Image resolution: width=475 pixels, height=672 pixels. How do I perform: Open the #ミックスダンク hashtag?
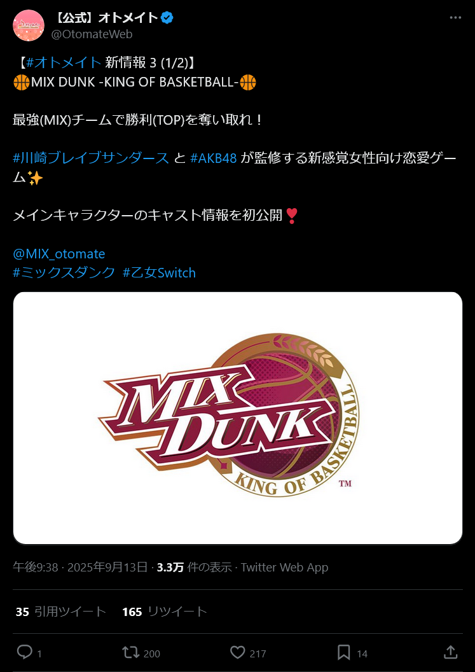pyautogui.click(x=64, y=272)
